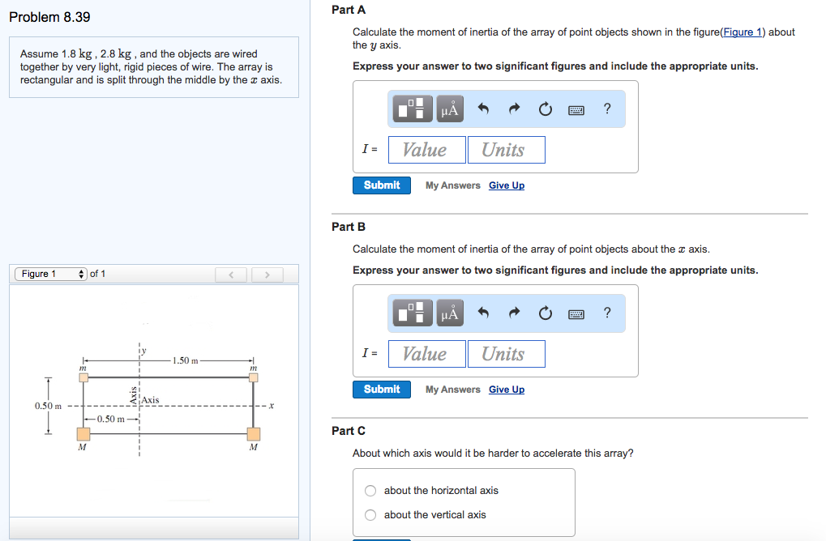Reset the Part B answer field
Screen dimensions: 826x541
(546, 313)
